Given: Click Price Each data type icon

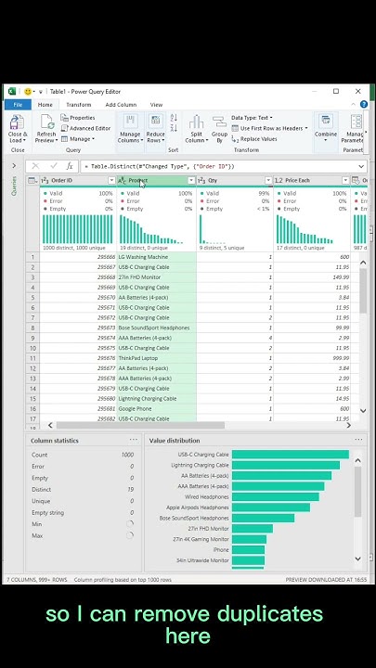Looking at the screenshot, I should 279,181.
